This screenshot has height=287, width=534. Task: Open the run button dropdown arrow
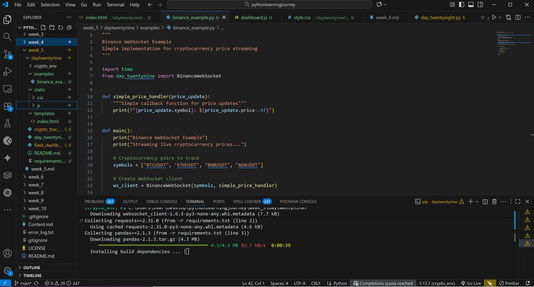point(500,18)
